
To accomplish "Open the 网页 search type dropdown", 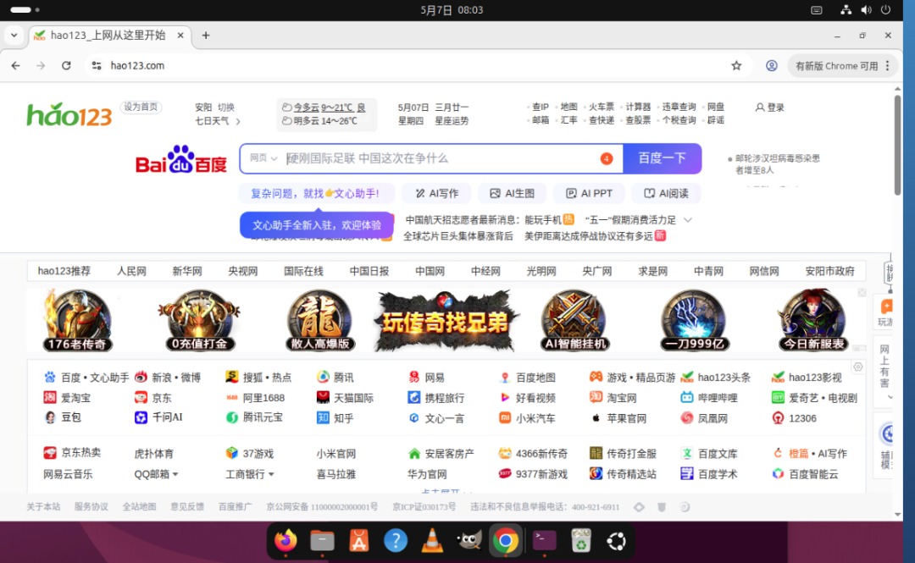I will (263, 158).
